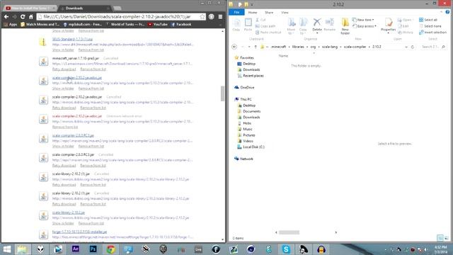This screenshot has height=255, width=453.
Task: Click Paste shortcut in Explorer ribbon
Action: [x=268, y=33]
